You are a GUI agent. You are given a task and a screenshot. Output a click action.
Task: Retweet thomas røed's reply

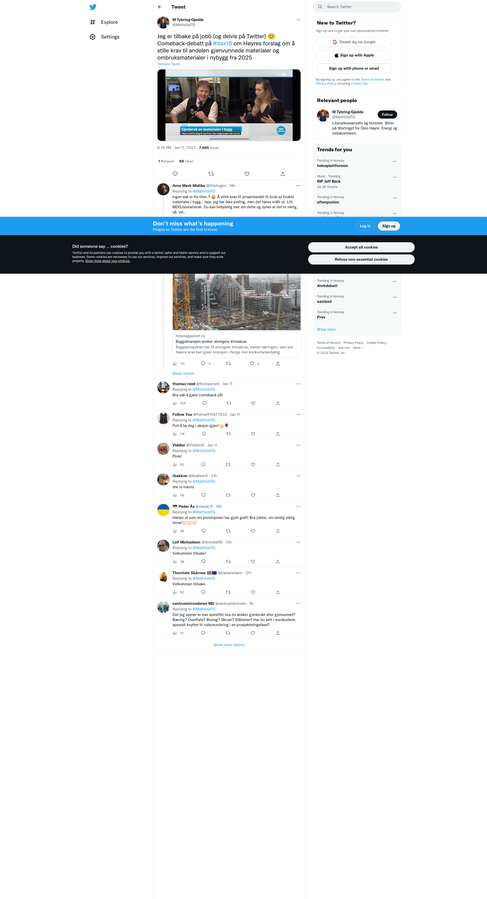[229, 403]
